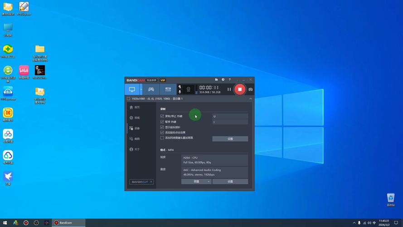Open the output folder icon in title bar
Viewport: 403px width, 227px height.
click(216, 80)
